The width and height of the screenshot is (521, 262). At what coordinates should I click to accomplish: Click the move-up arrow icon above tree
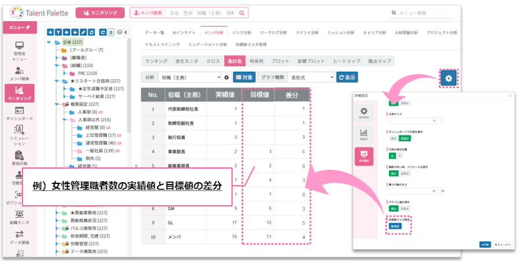point(67,32)
